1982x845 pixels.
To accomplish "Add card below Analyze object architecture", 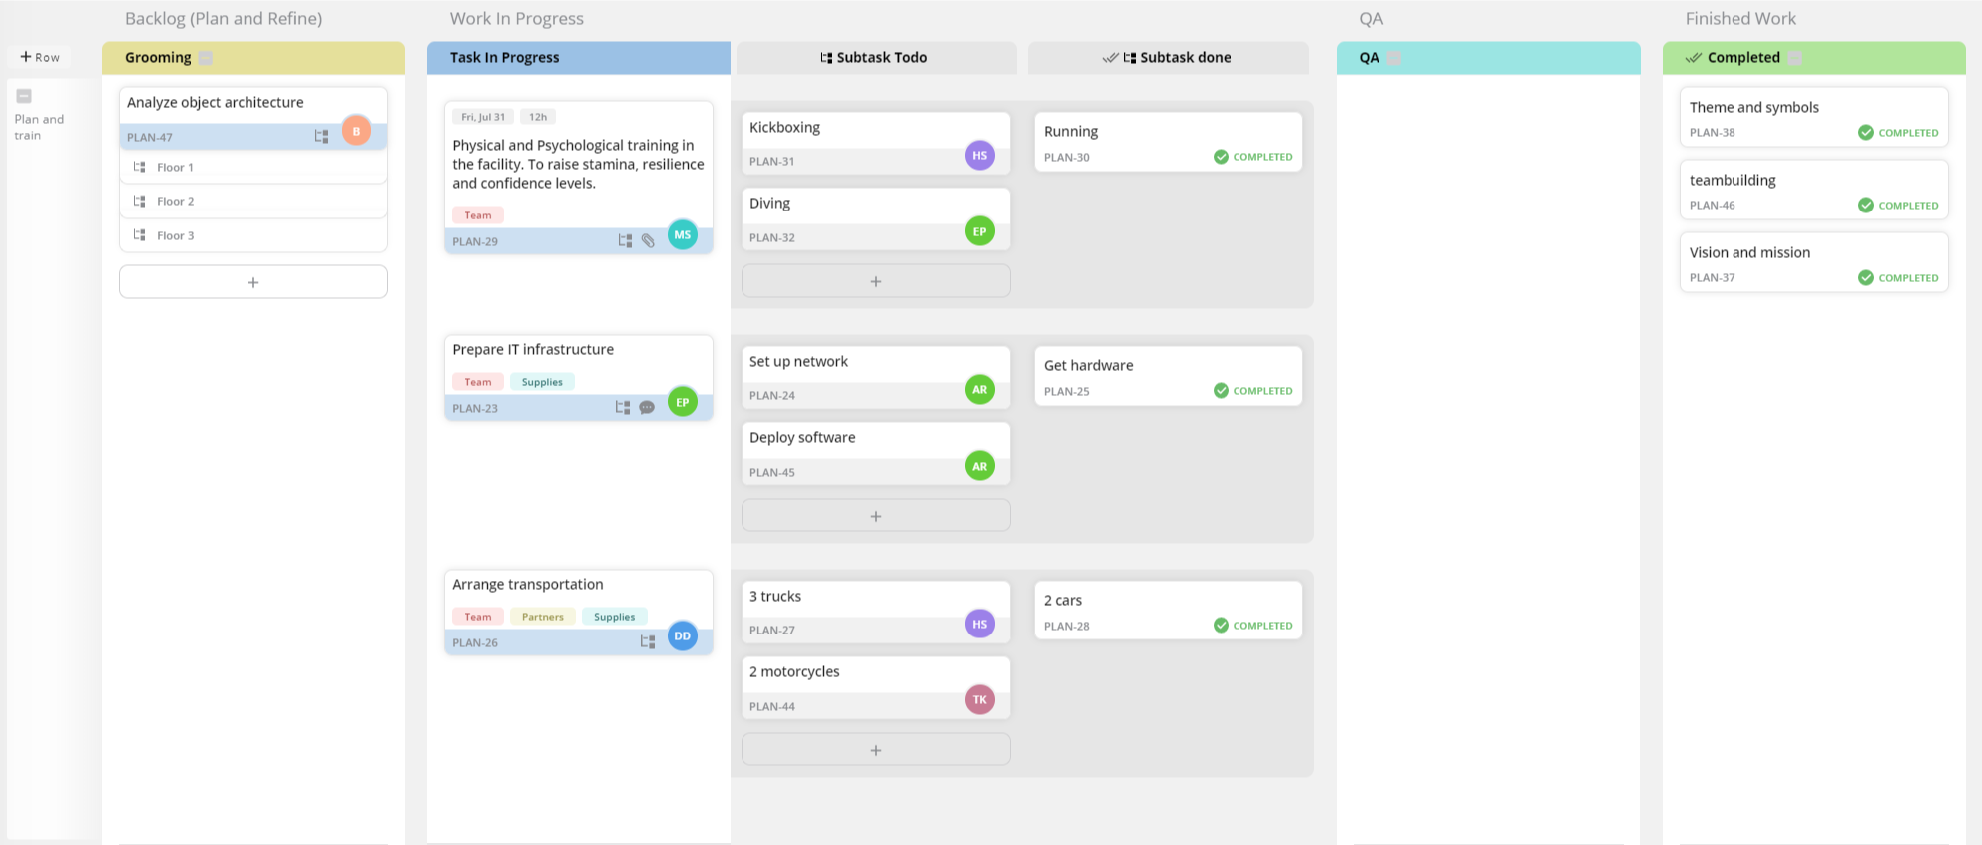I will pyautogui.click(x=253, y=282).
